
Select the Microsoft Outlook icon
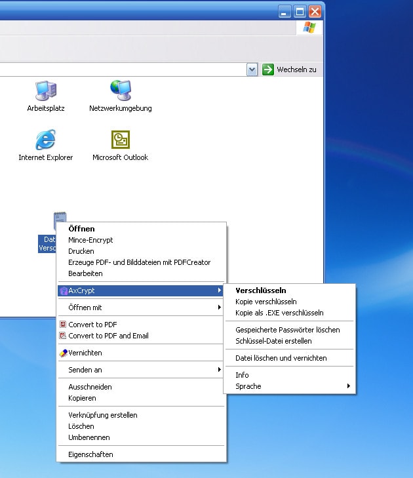121,140
